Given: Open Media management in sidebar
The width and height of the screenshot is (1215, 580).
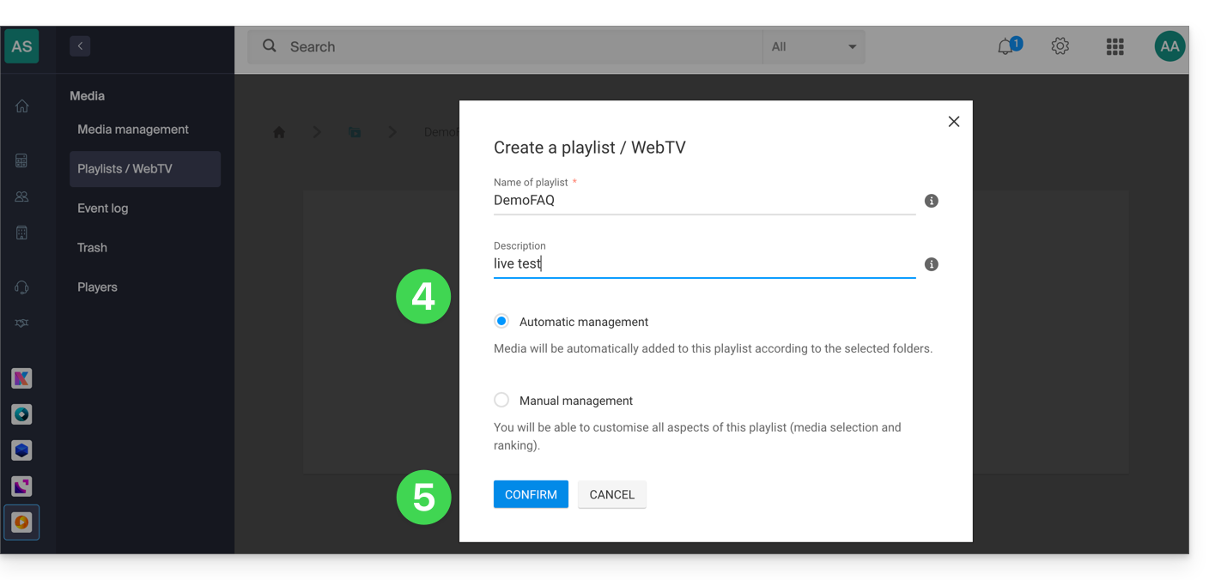Looking at the screenshot, I should click(x=133, y=130).
